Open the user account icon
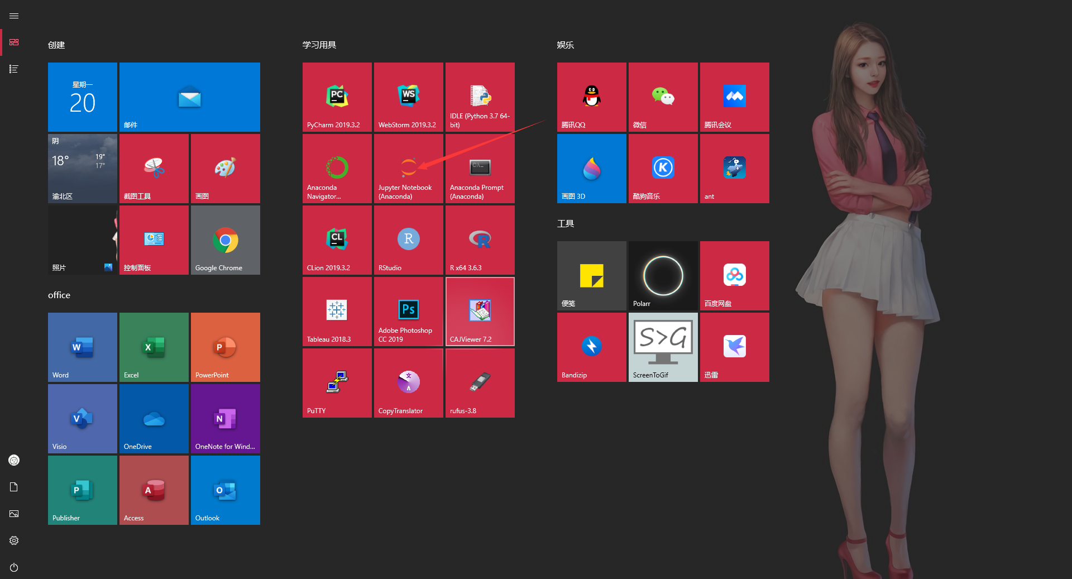The image size is (1072, 579). pos(14,460)
